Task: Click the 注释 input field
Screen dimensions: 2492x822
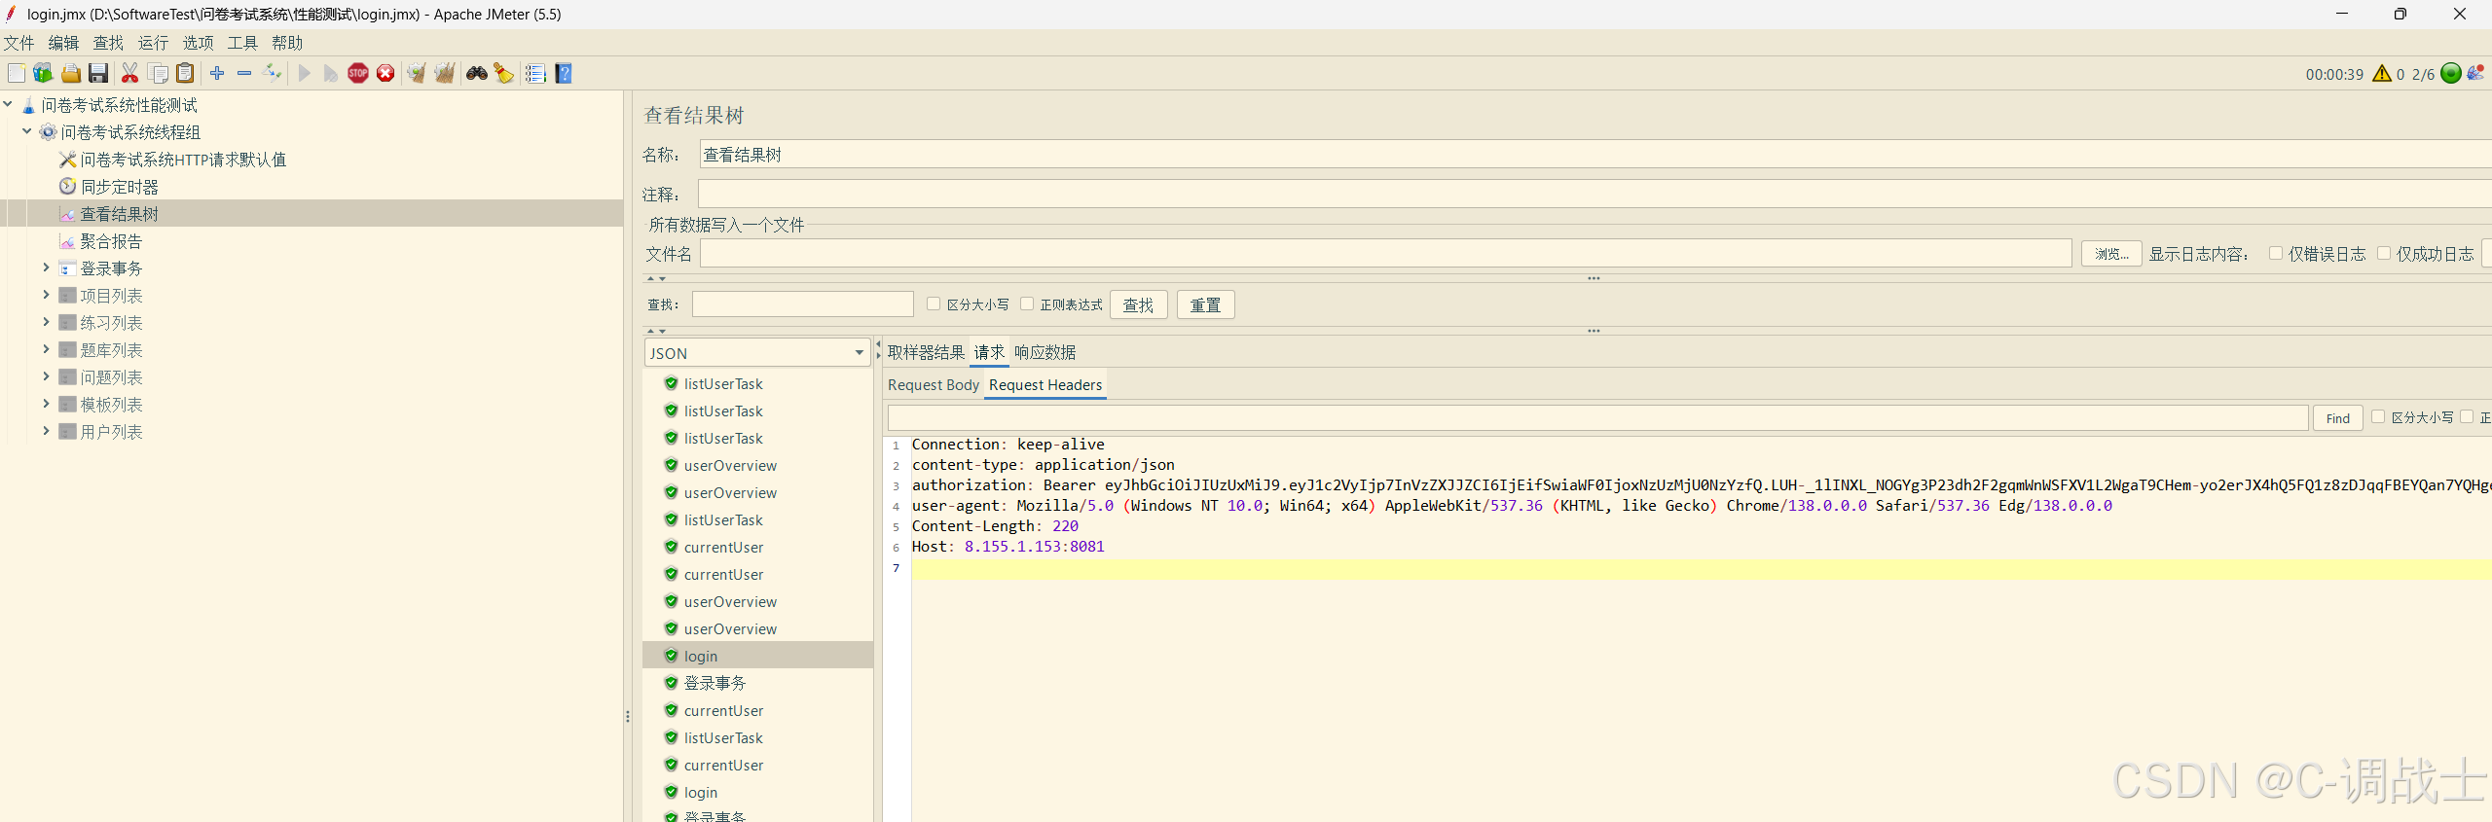Action: 1594,194
